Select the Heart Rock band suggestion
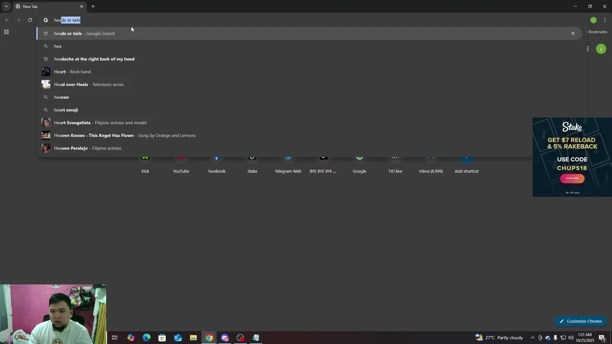The height and width of the screenshot is (344, 612). click(309, 72)
